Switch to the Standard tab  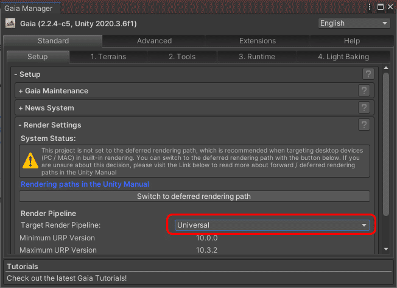point(53,41)
